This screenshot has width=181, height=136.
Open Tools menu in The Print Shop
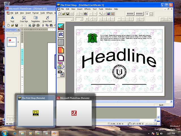(x=101, y=9)
